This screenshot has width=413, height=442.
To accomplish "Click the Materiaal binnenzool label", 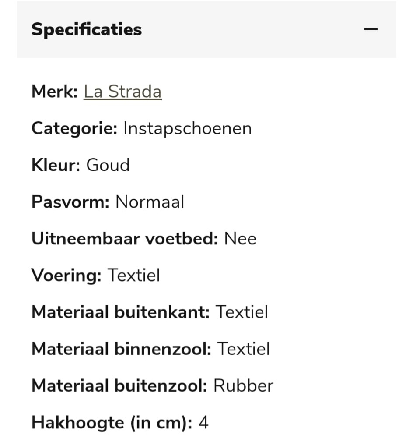I will tap(121, 349).
